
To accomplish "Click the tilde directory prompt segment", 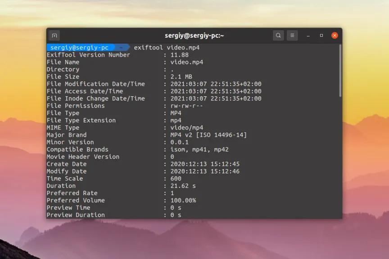I will [121, 48].
